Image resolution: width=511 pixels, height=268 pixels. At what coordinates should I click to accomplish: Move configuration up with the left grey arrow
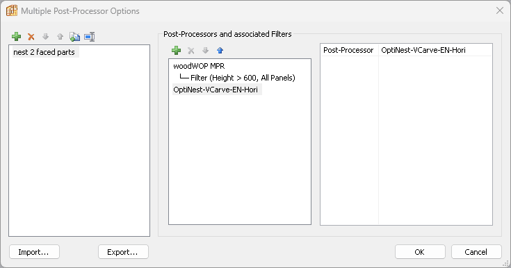(60, 37)
